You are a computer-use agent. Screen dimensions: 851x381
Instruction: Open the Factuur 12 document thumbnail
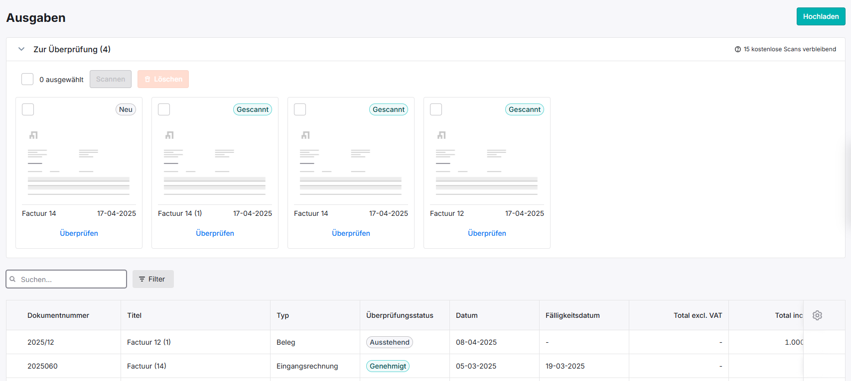[487, 163]
